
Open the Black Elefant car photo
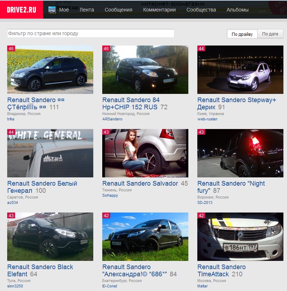pos(50,237)
